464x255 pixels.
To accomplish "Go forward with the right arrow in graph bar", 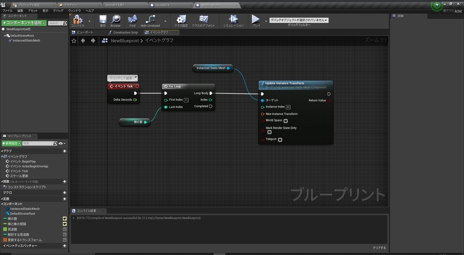I will [x=93, y=41].
